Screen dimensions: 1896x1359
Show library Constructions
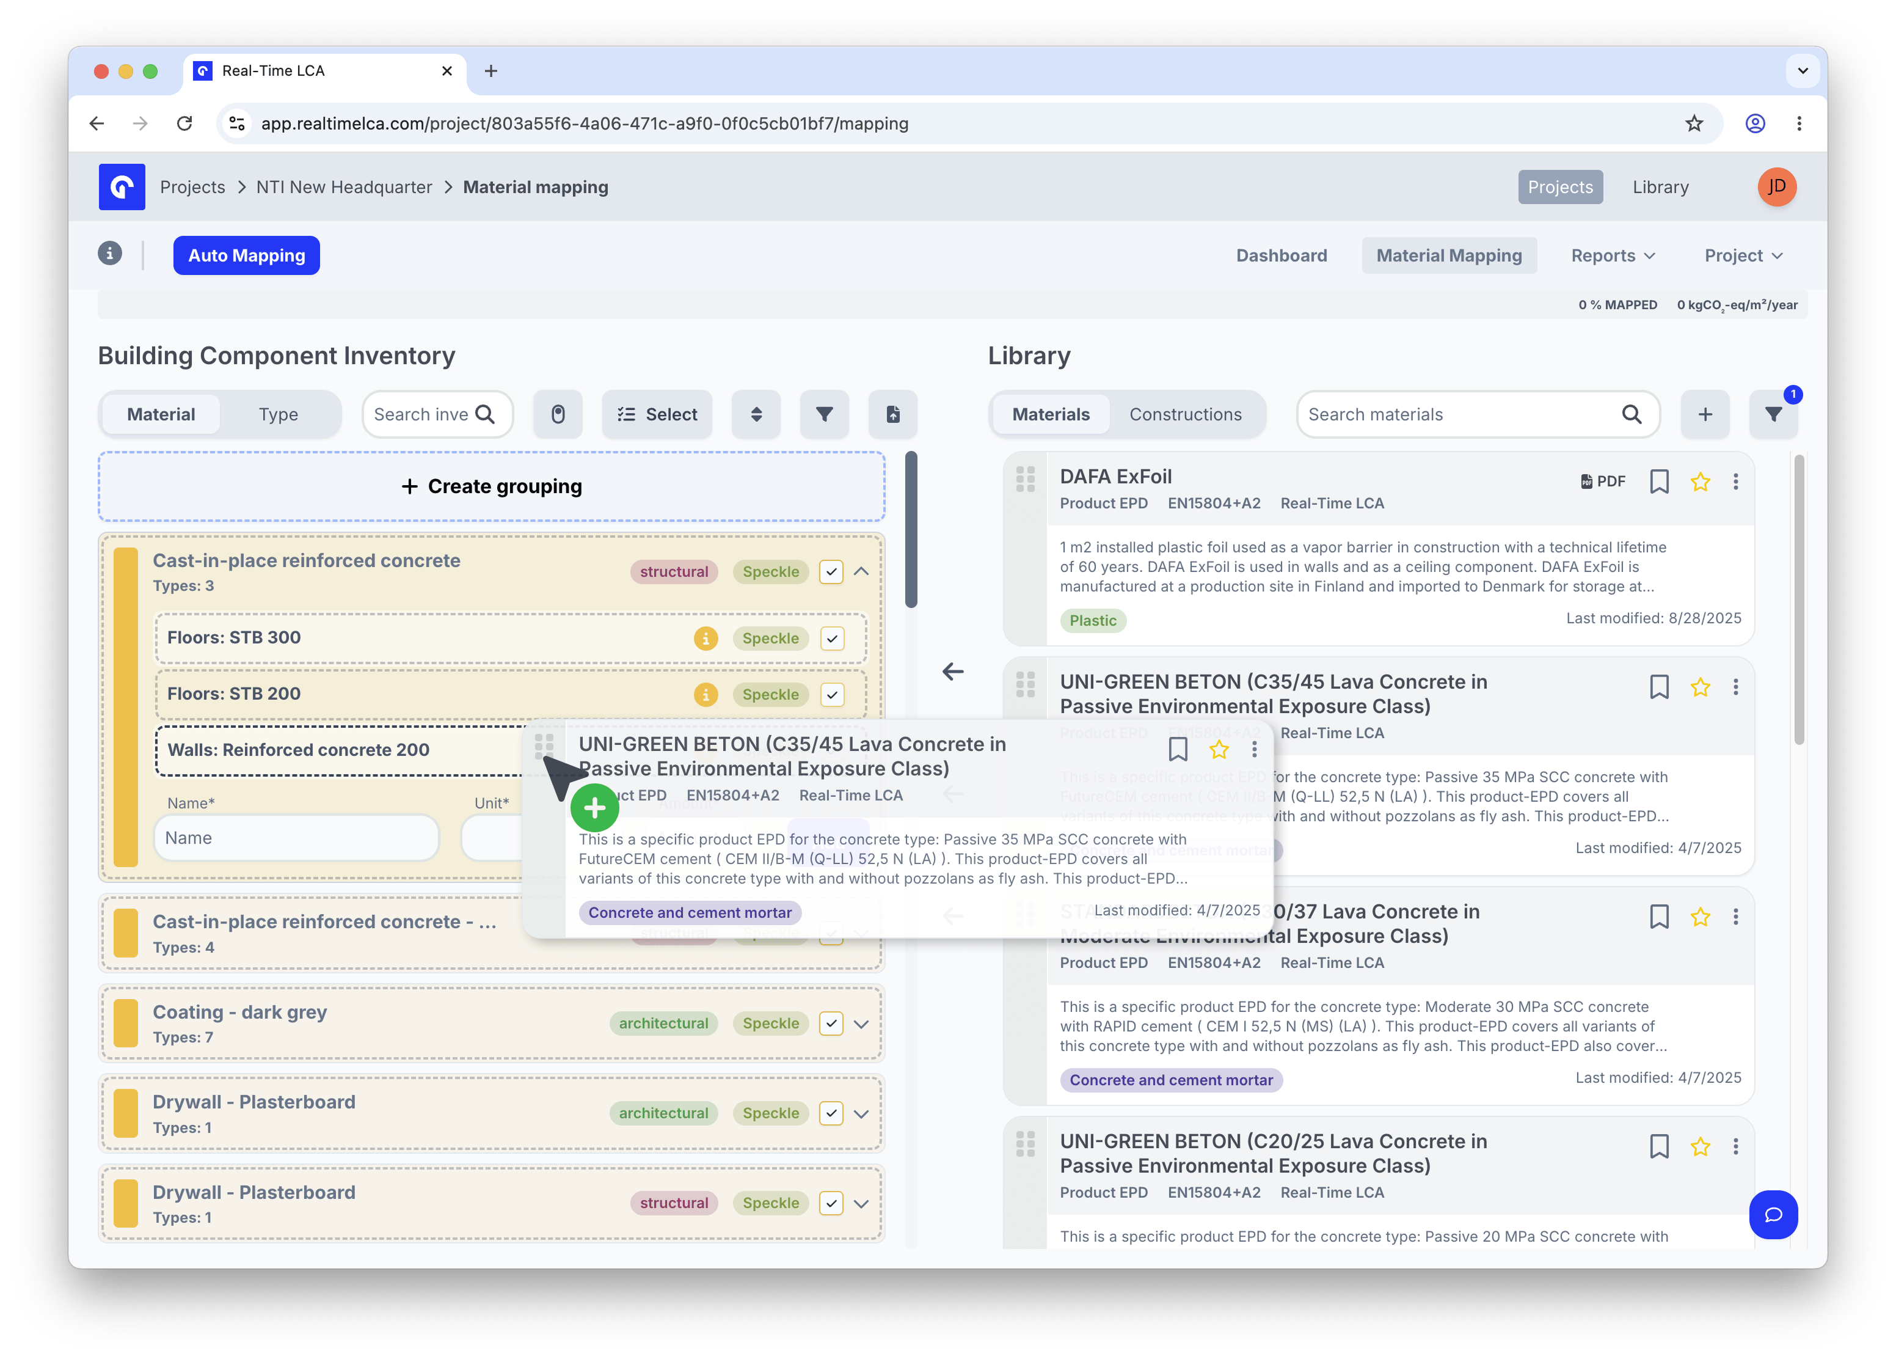pos(1186,414)
